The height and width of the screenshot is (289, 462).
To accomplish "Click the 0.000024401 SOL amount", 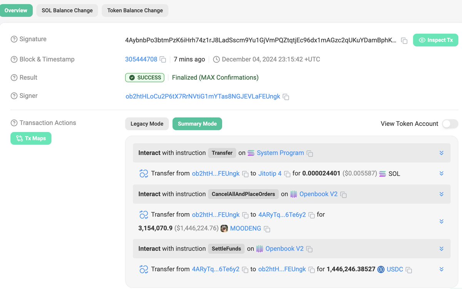I will click(x=321, y=174).
